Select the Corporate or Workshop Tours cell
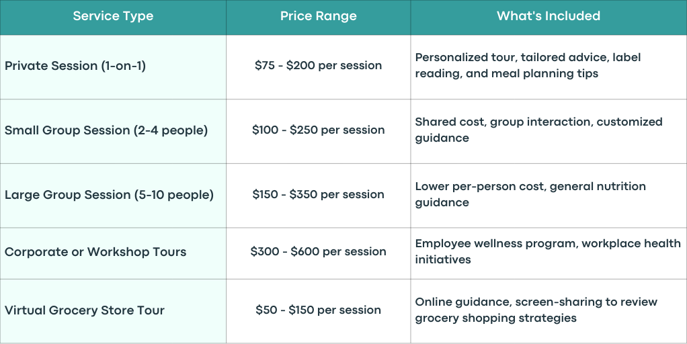The height and width of the screenshot is (344, 687). click(113, 253)
